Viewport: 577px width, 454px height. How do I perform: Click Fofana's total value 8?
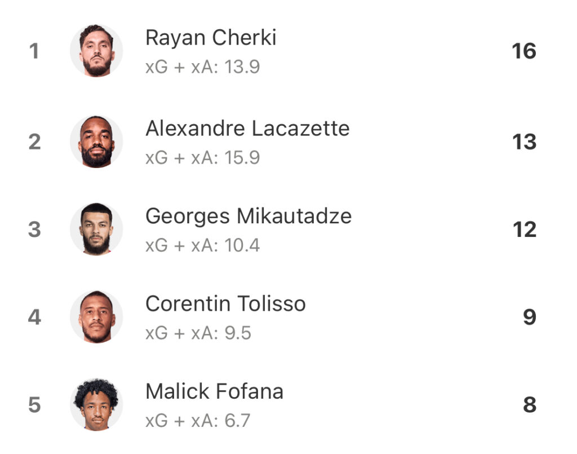click(x=530, y=405)
